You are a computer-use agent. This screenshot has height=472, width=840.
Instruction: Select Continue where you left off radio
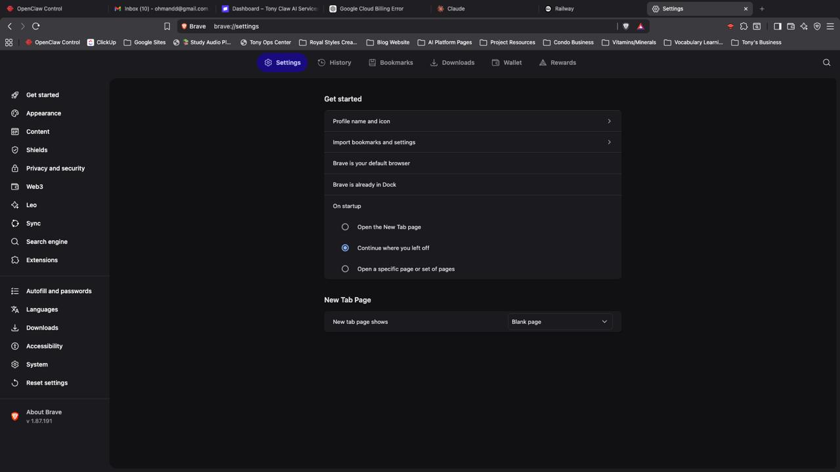tap(345, 248)
